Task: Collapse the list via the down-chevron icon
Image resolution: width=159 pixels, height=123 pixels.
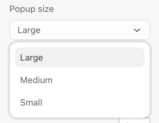Action: tap(137, 30)
